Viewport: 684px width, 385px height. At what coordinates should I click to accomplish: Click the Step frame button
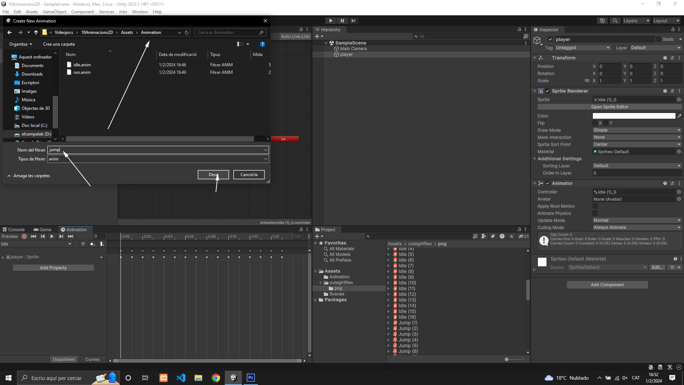tap(353, 21)
